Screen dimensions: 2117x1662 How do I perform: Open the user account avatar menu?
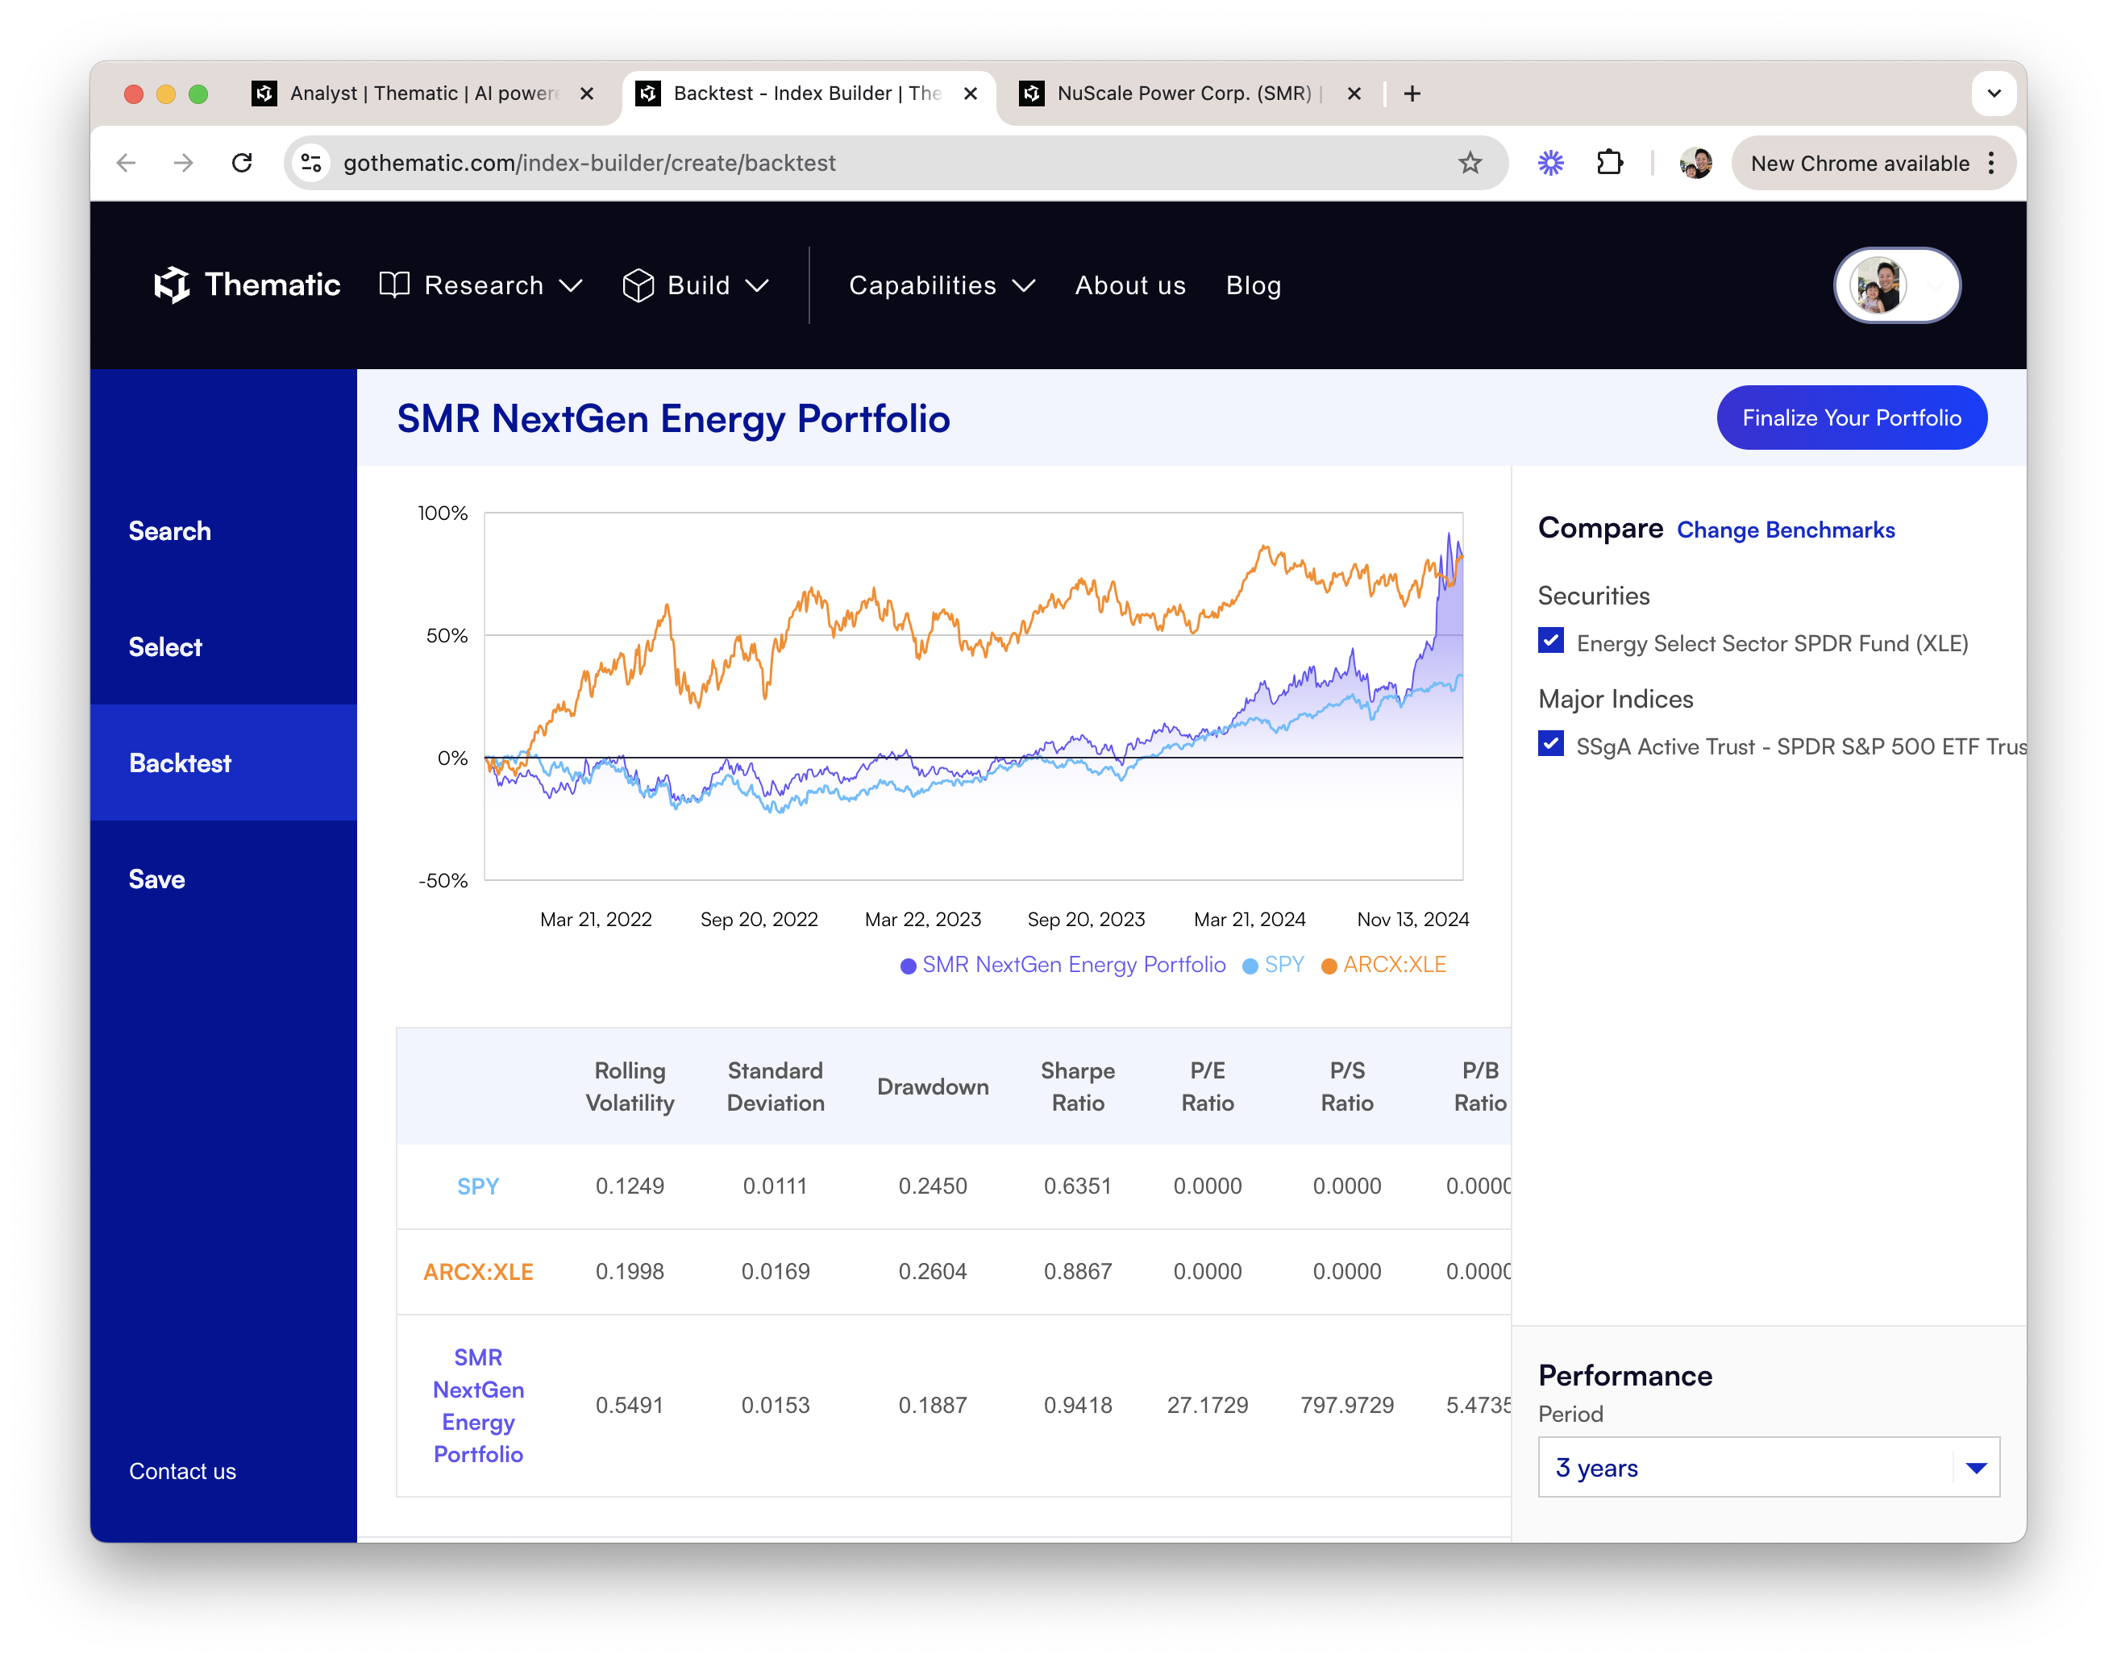point(1897,285)
